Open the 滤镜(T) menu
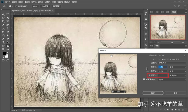The height and width of the screenshot is (112, 188). [47, 2]
